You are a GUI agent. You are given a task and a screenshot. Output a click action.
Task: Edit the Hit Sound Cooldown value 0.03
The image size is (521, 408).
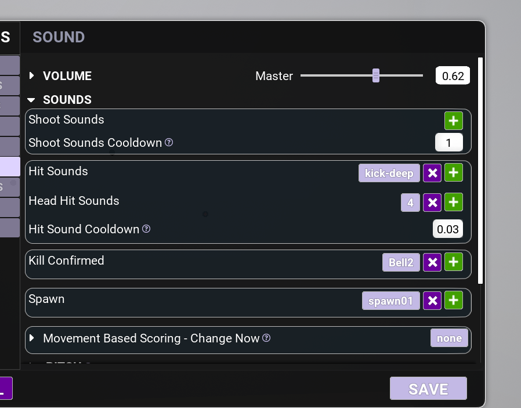447,229
